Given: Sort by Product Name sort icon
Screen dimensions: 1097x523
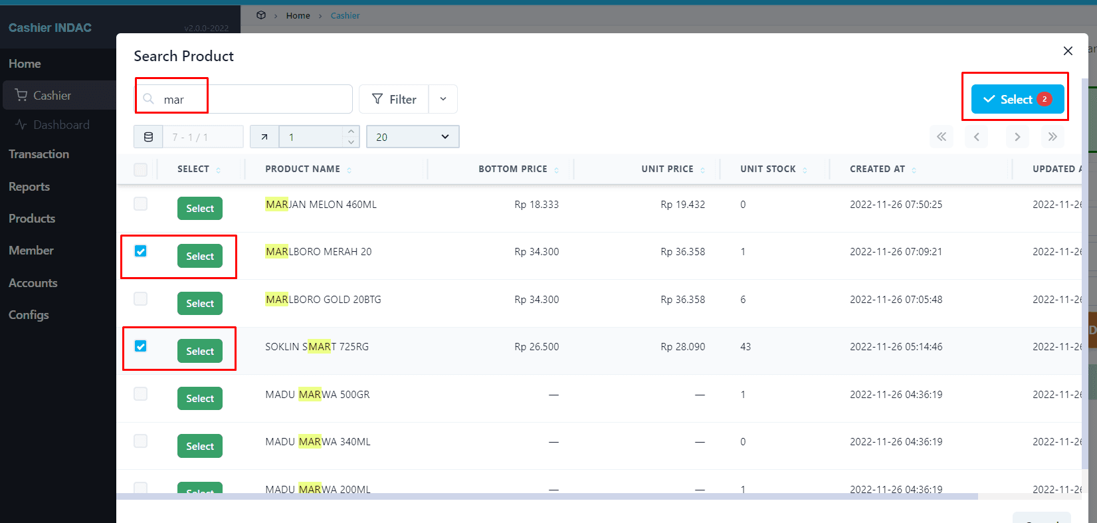Looking at the screenshot, I should click(349, 170).
